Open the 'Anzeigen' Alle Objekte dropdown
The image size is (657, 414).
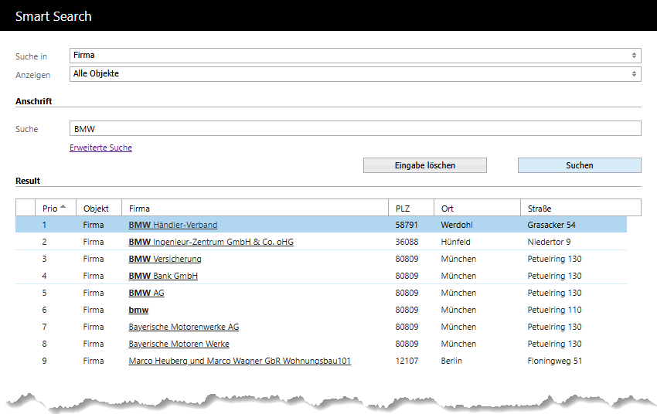point(355,74)
